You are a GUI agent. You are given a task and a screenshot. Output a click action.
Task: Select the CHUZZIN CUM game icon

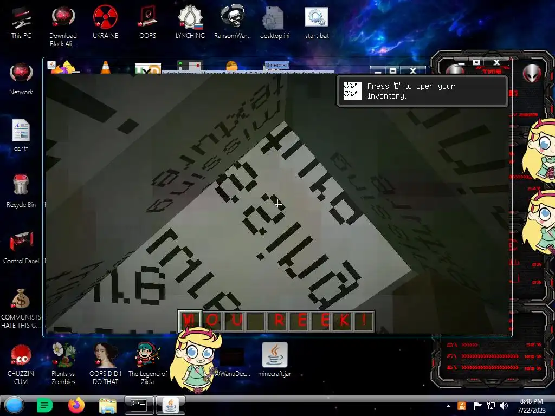21,365
